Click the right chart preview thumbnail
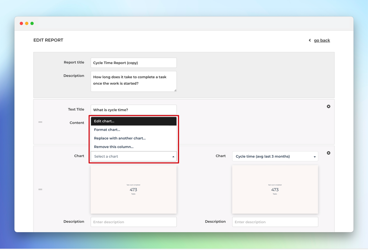 [x=275, y=189]
